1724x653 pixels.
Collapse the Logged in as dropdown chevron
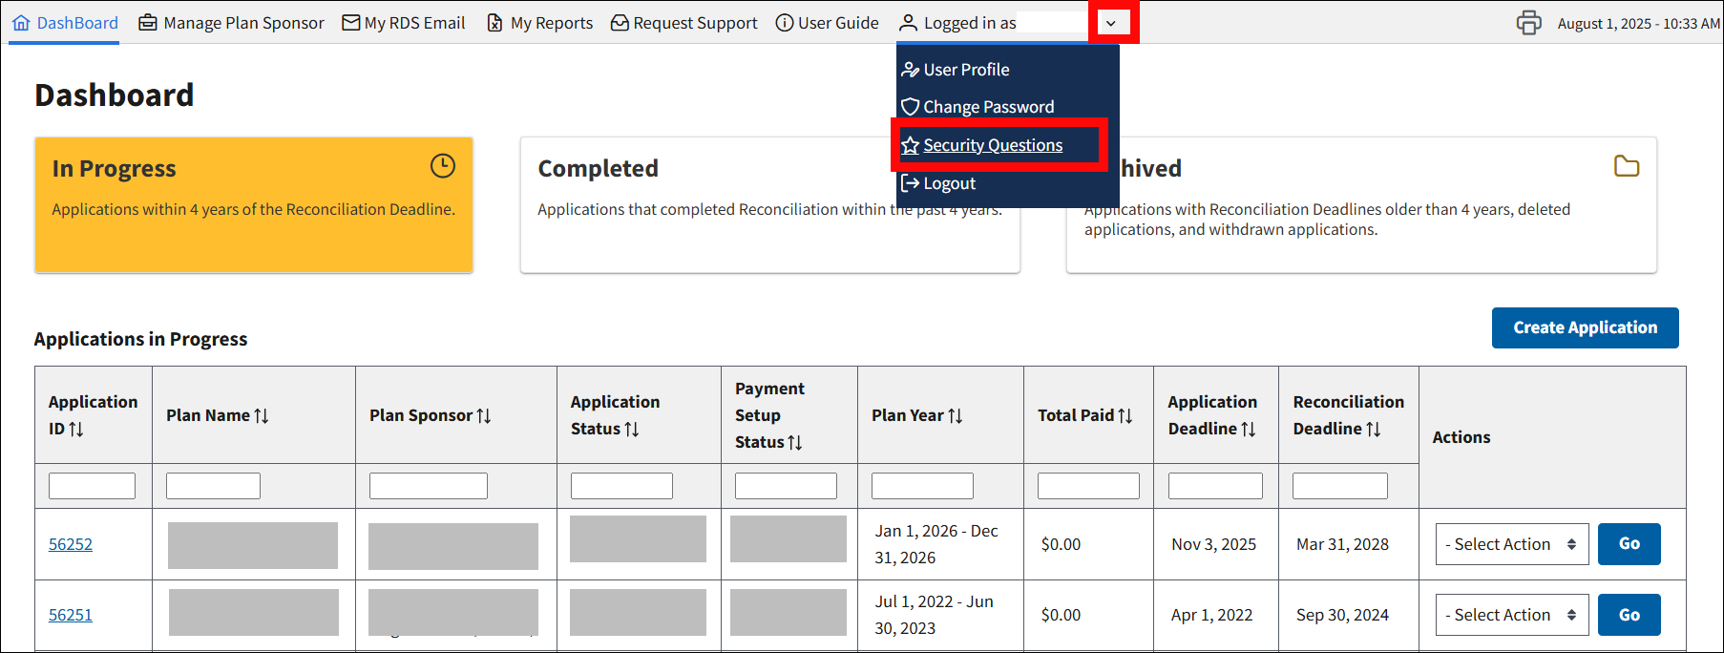[x=1111, y=23]
